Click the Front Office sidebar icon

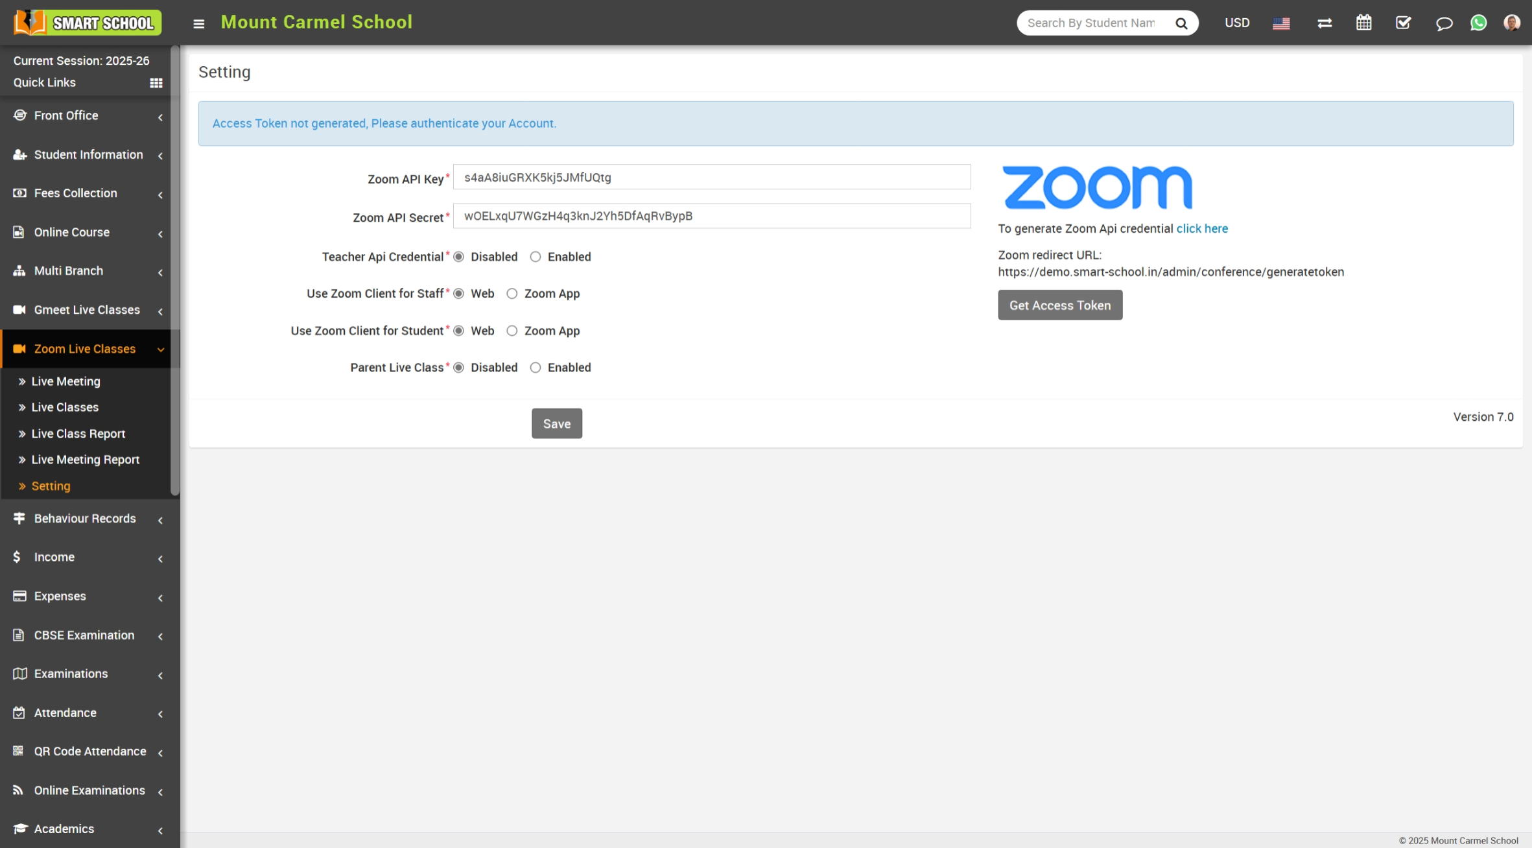point(20,115)
